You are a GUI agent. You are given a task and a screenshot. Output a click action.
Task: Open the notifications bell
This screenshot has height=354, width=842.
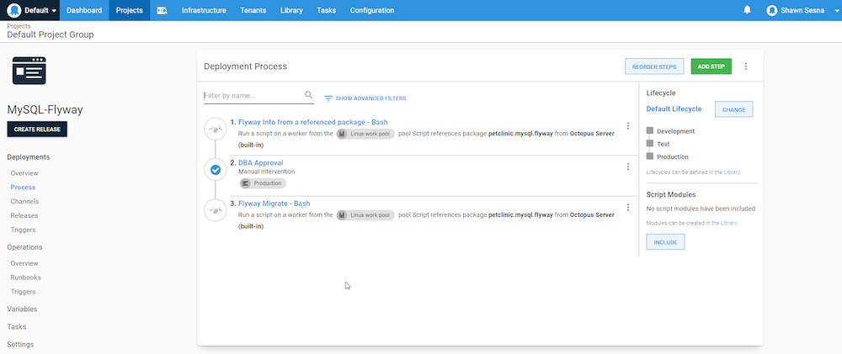click(x=747, y=9)
